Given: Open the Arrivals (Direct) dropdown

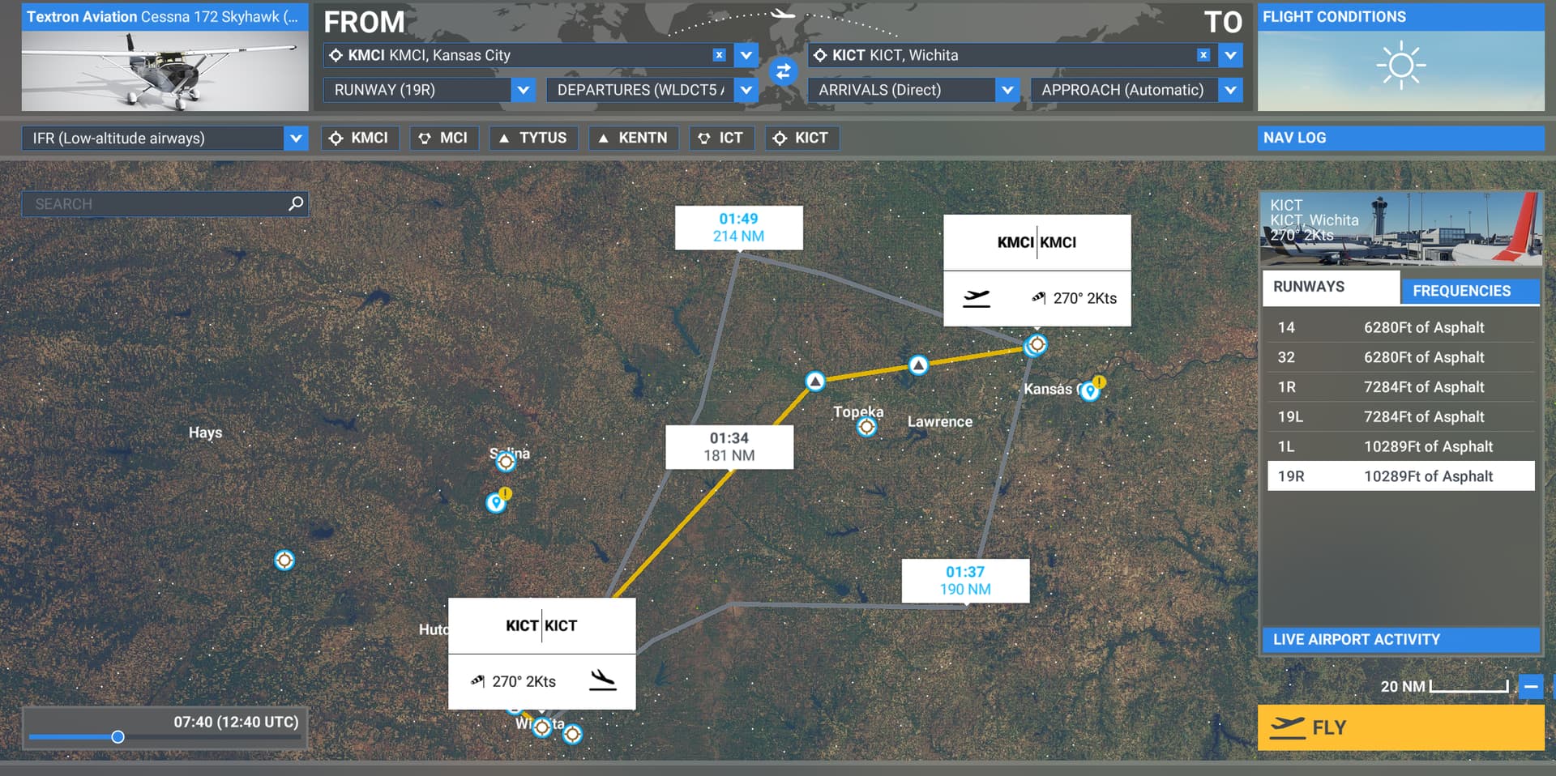Looking at the screenshot, I should pos(1007,90).
